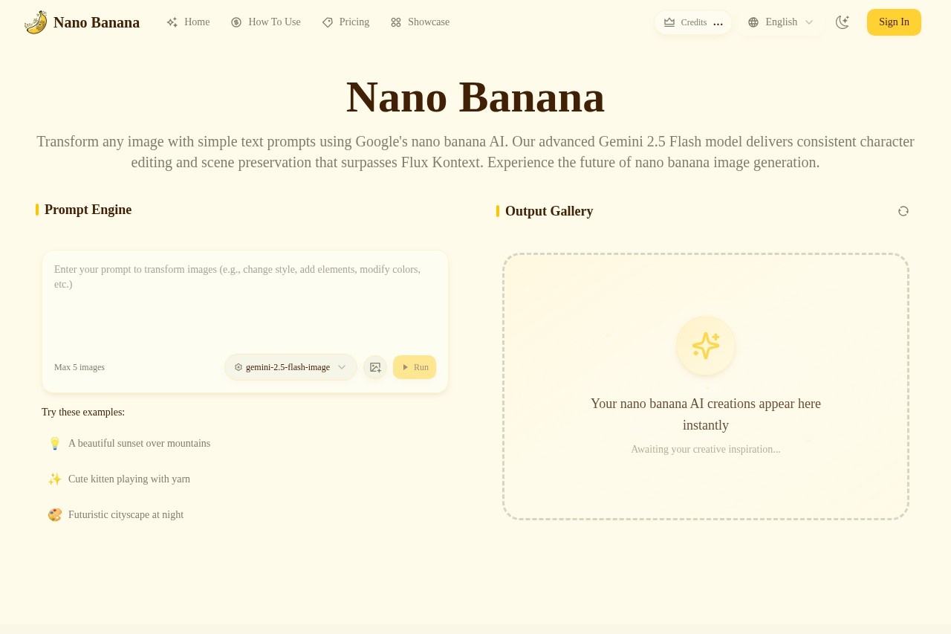Toggle dark mode with the moon icon
The height and width of the screenshot is (634, 951).
(843, 22)
